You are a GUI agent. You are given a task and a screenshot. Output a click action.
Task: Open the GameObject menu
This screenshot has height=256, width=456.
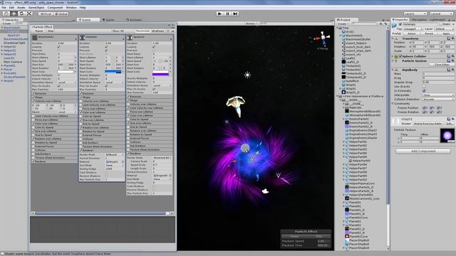[x=36, y=8]
